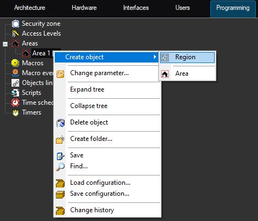The height and width of the screenshot is (221, 258).
Task: Select the Area 1 tree item
Action: pos(41,53)
